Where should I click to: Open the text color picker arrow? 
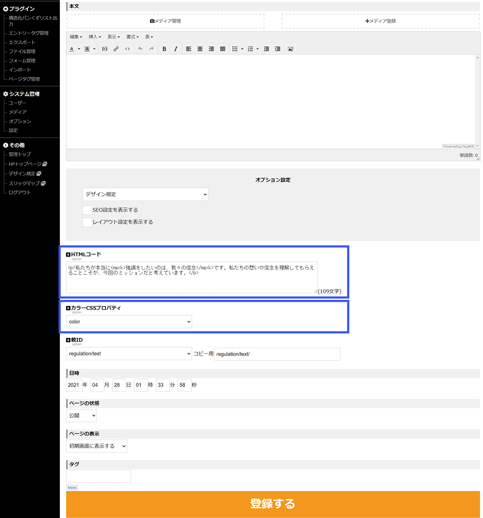(x=79, y=49)
